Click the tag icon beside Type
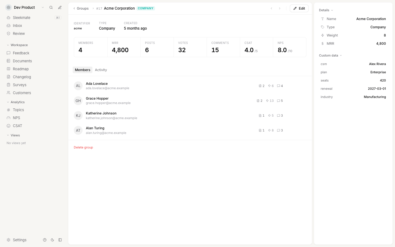The height and width of the screenshot is (247, 395). 323,27
